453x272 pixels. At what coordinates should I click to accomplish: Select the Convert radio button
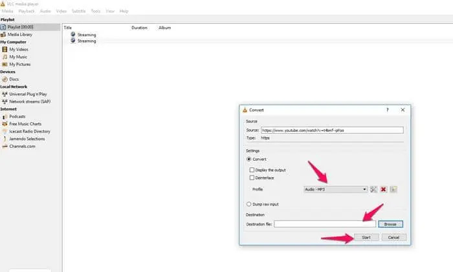[x=249, y=159]
